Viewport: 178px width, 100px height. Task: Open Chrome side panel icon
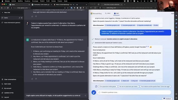click(80, 8)
